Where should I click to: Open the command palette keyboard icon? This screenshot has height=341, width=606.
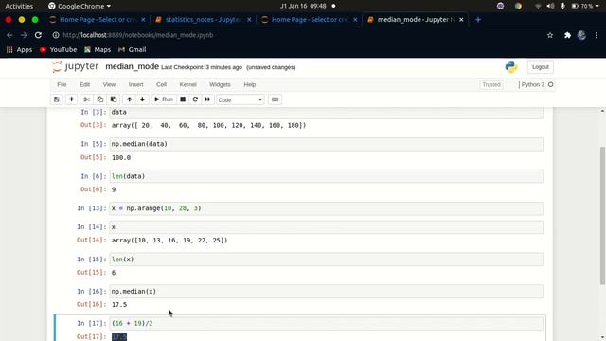[275, 99]
